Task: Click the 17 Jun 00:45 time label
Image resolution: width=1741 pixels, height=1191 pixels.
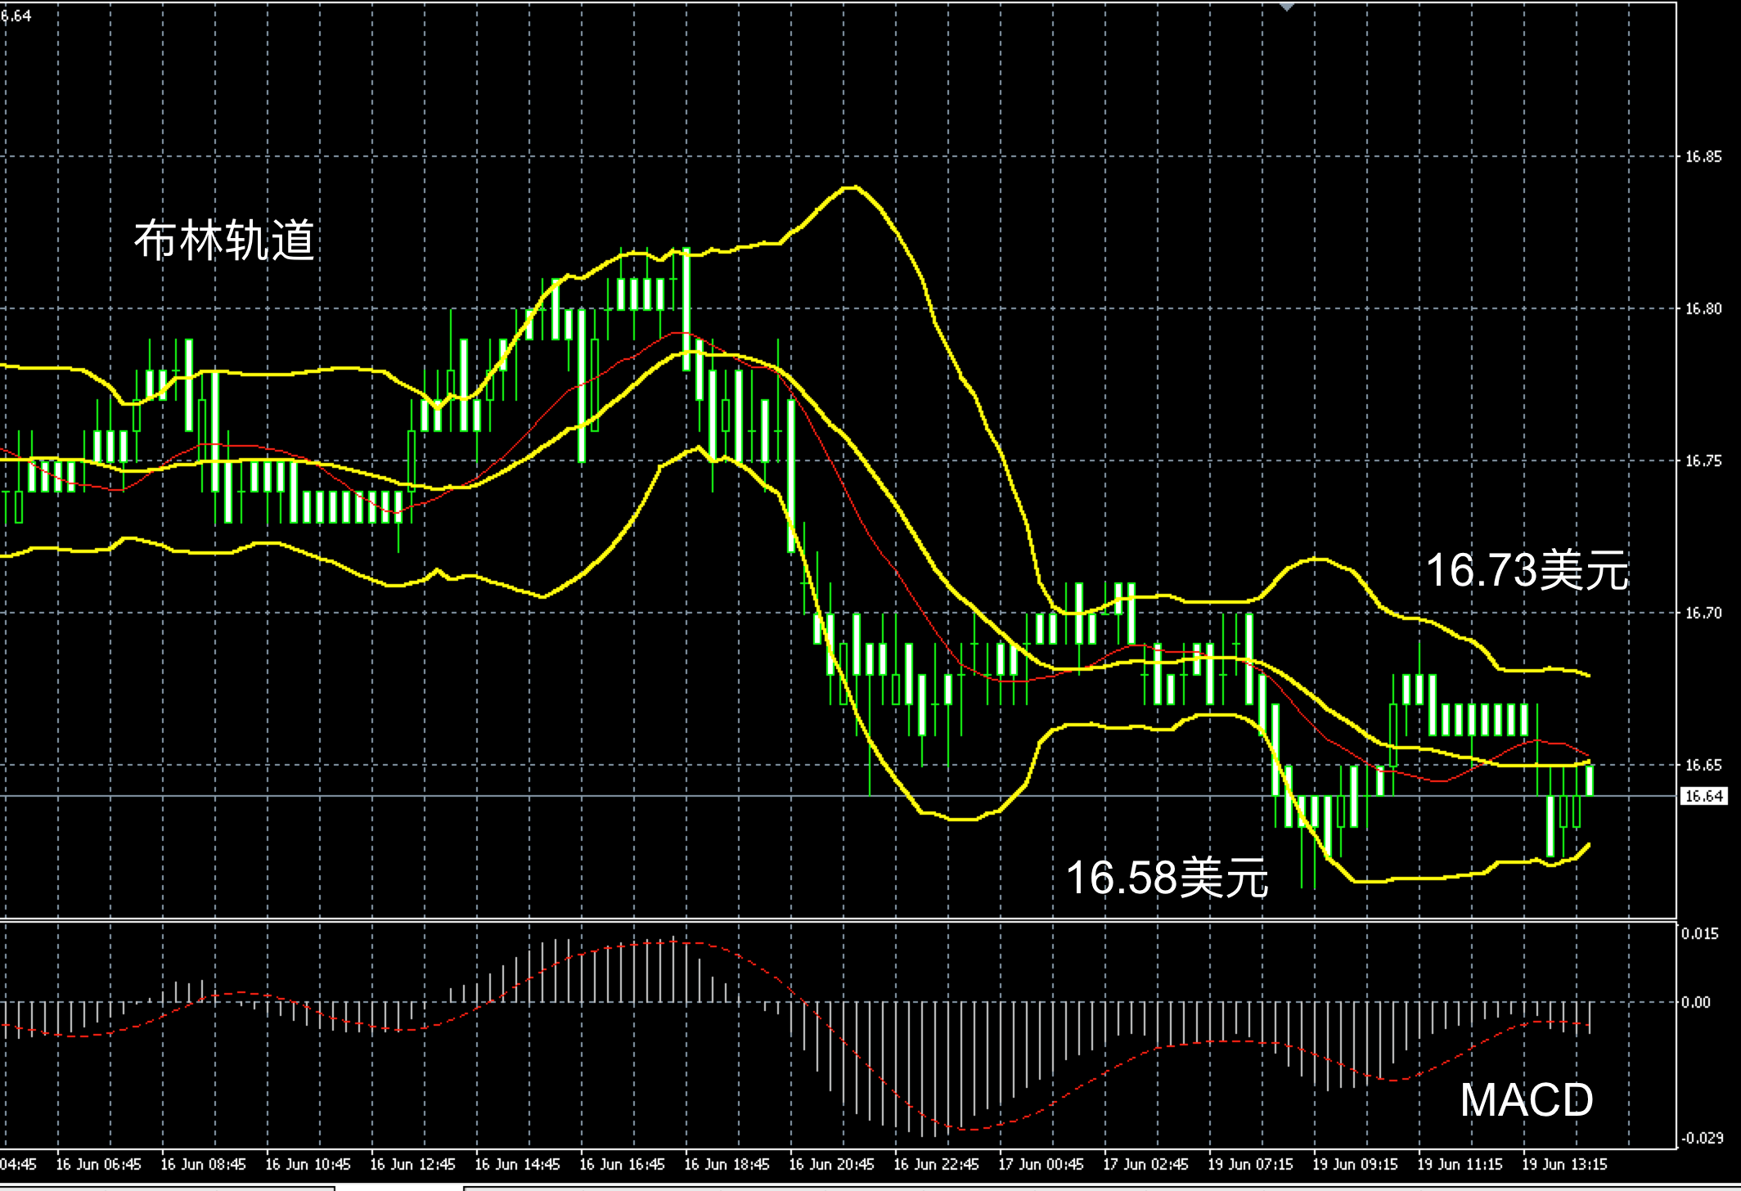Action: pyautogui.click(x=1041, y=1164)
